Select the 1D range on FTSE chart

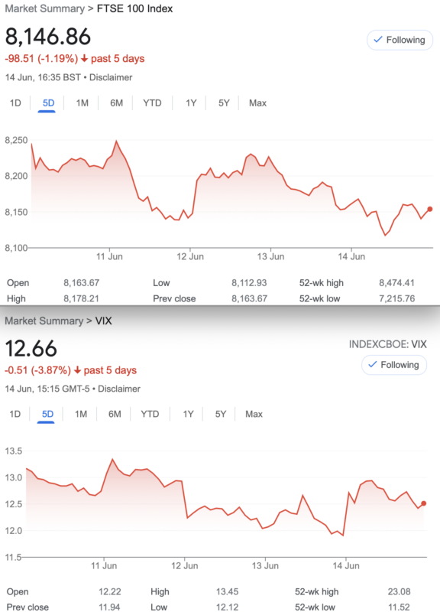[x=15, y=103]
